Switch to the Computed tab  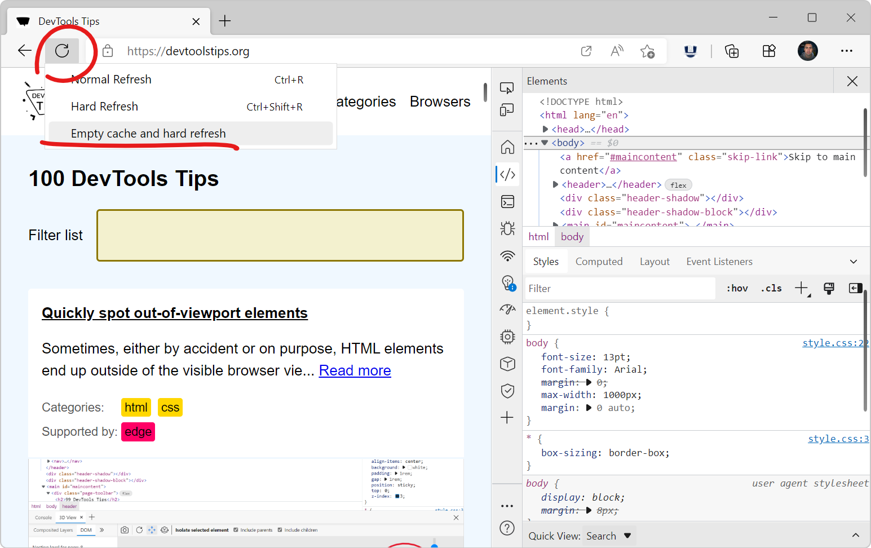[599, 262]
